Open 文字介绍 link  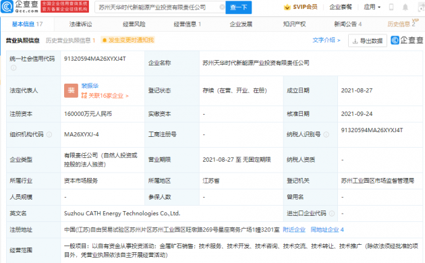326,40
